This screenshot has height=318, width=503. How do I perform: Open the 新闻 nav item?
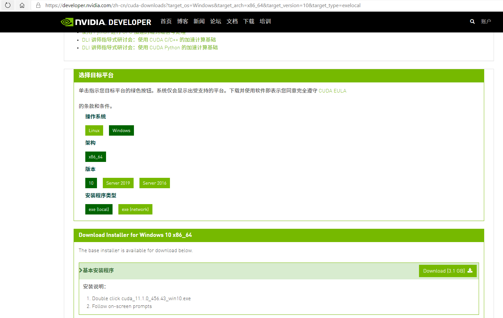click(x=199, y=21)
